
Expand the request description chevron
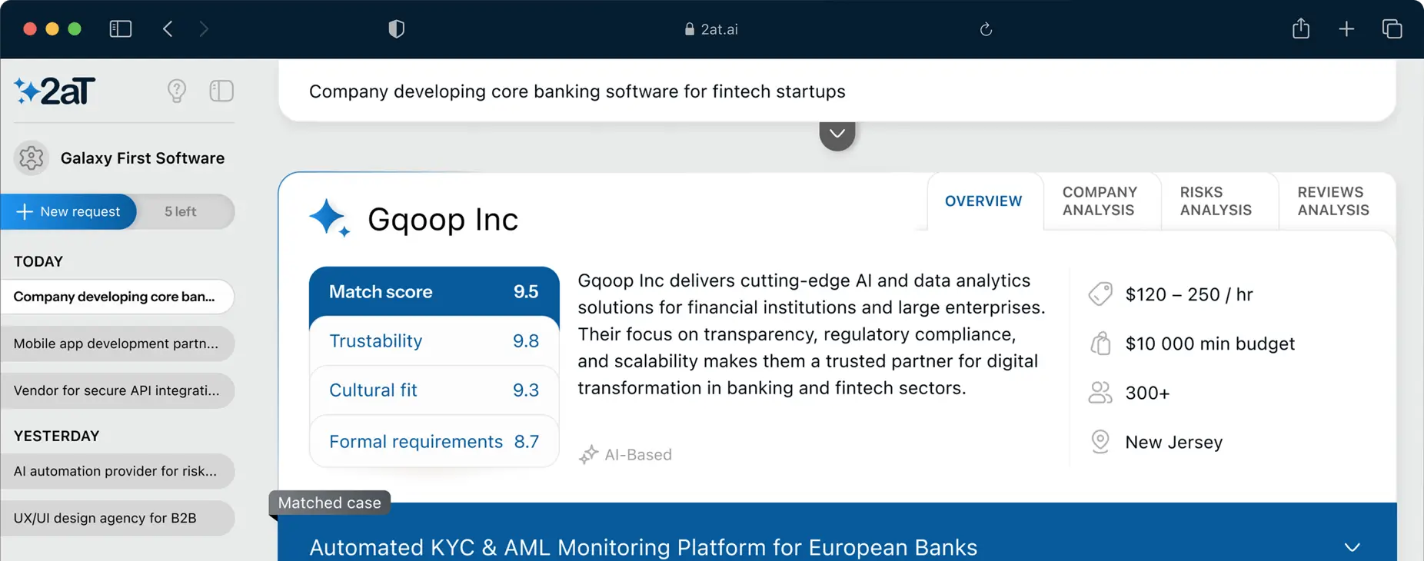point(837,134)
